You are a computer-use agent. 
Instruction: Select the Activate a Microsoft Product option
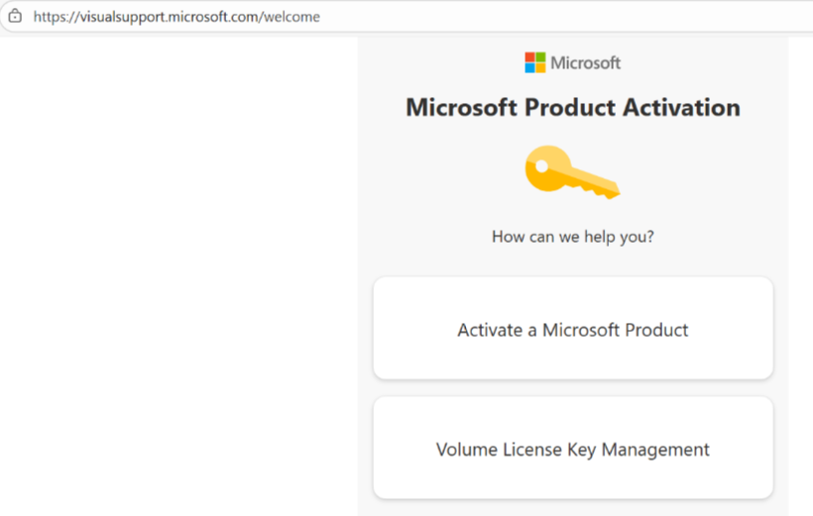click(x=573, y=329)
